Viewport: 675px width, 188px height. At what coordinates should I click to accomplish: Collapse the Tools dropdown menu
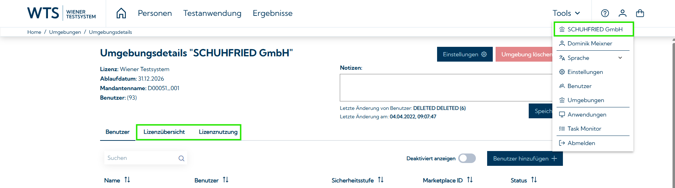566,13
